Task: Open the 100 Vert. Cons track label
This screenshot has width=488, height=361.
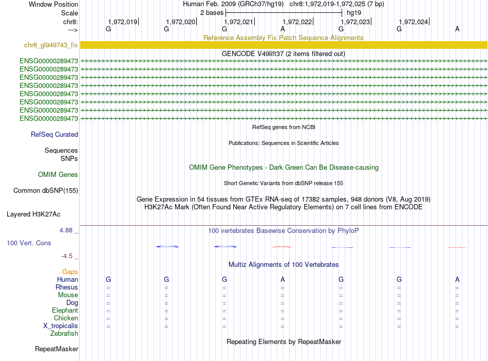Action: [29, 243]
